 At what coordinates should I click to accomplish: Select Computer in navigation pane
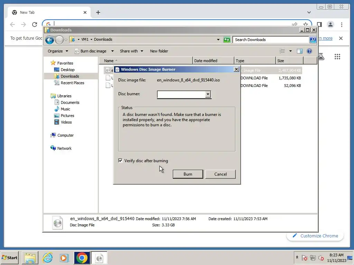click(65, 135)
